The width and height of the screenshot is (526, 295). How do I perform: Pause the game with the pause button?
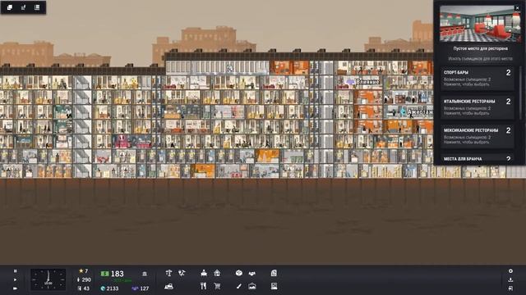pyautogui.click(x=15, y=271)
